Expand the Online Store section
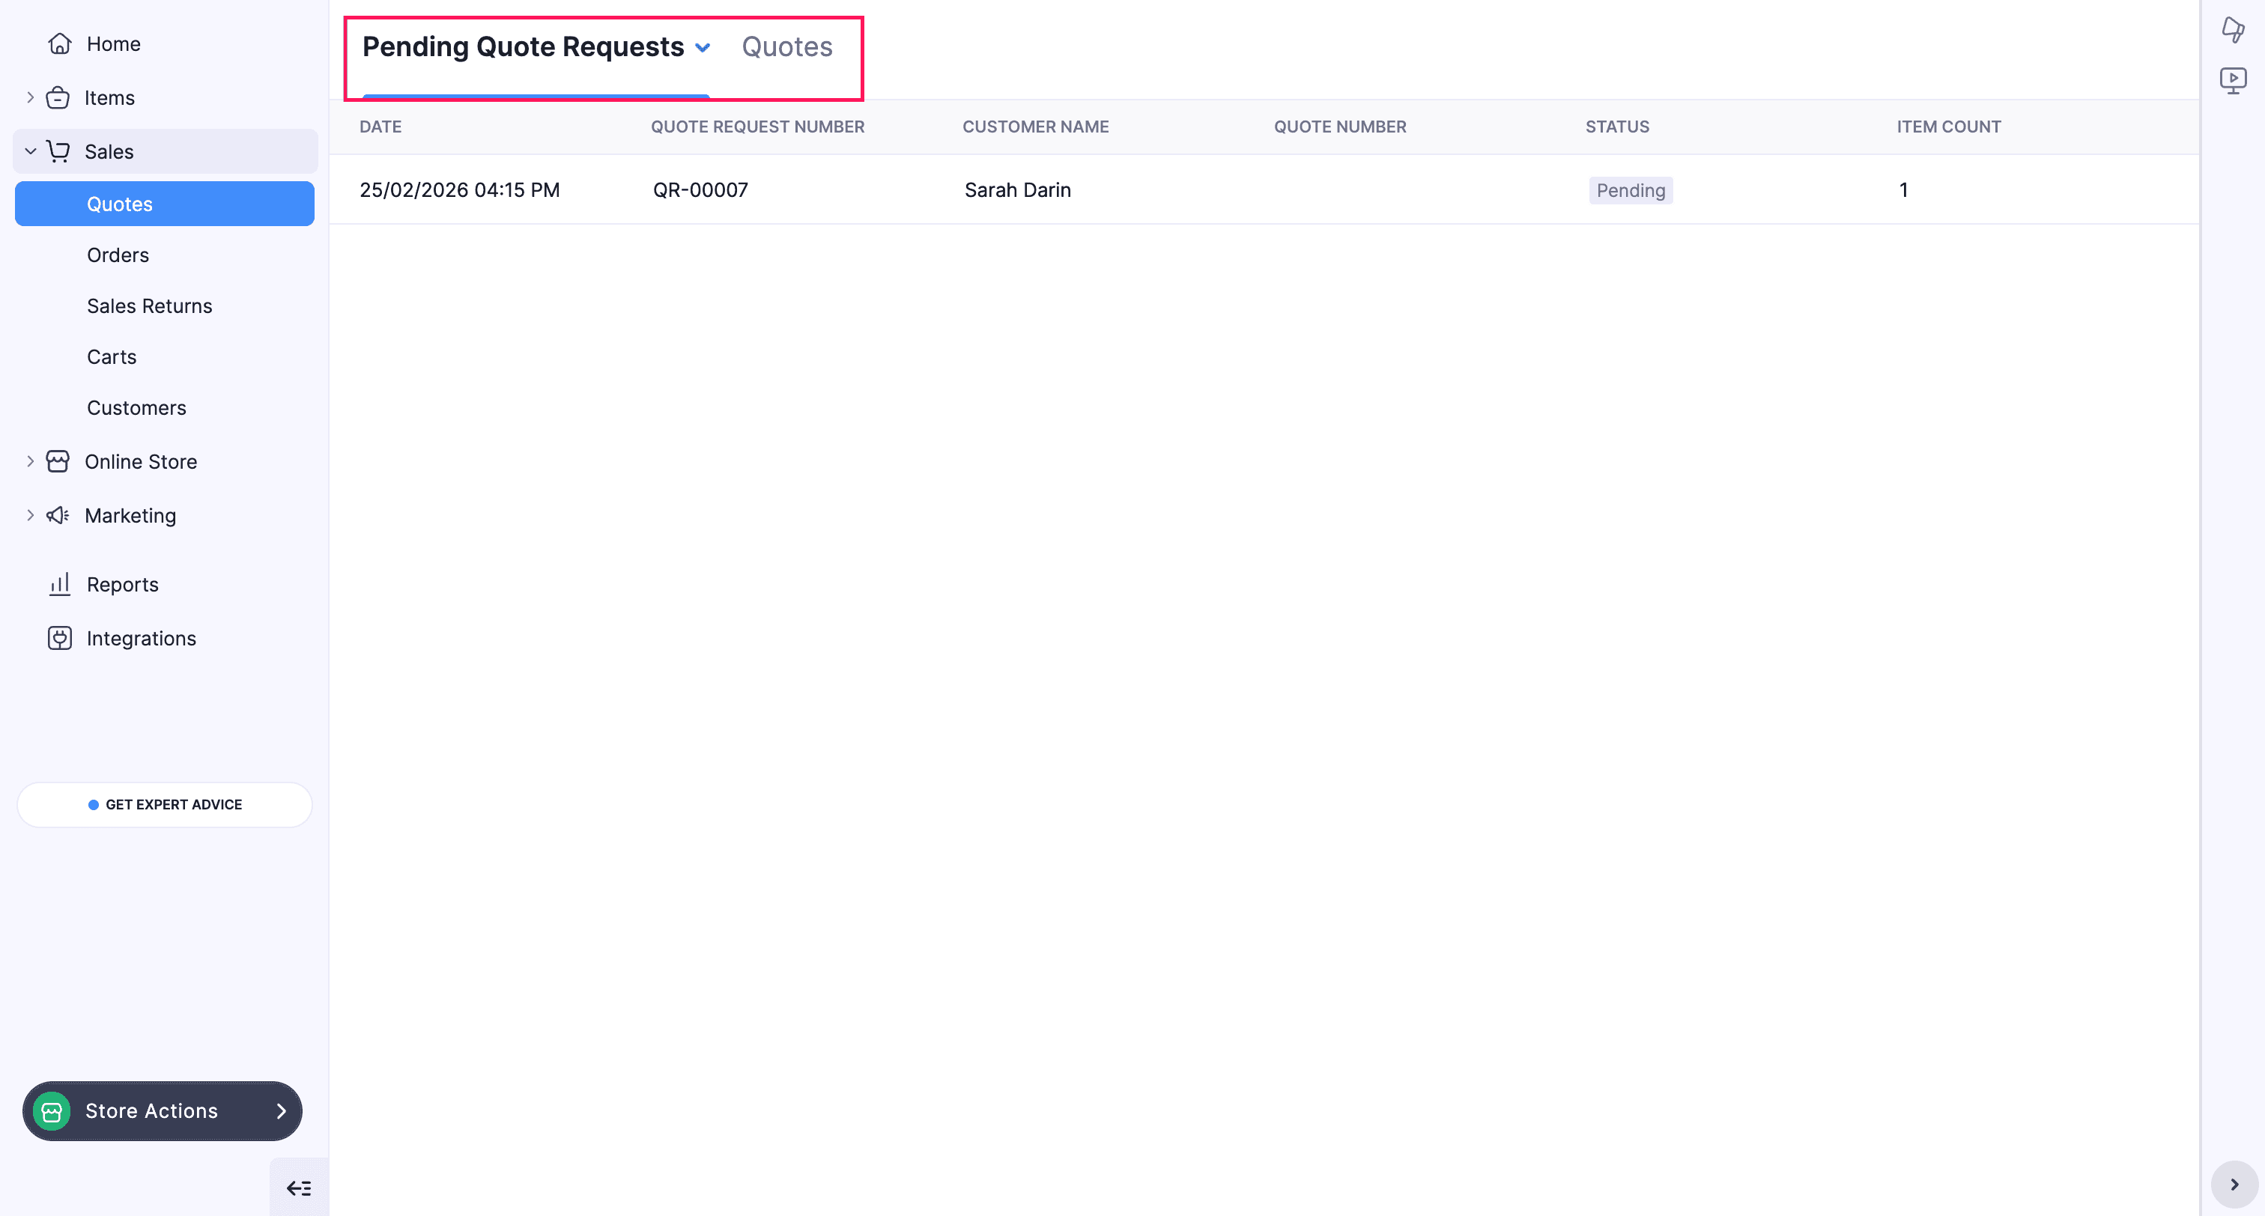The height and width of the screenshot is (1216, 2265). (x=31, y=460)
